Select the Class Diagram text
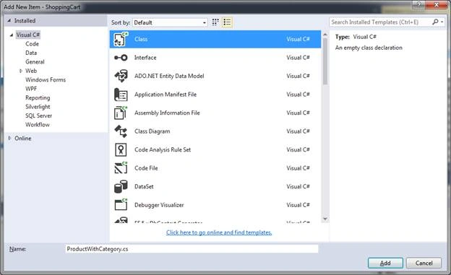Screen dimensions: 451x275 pos(153,131)
